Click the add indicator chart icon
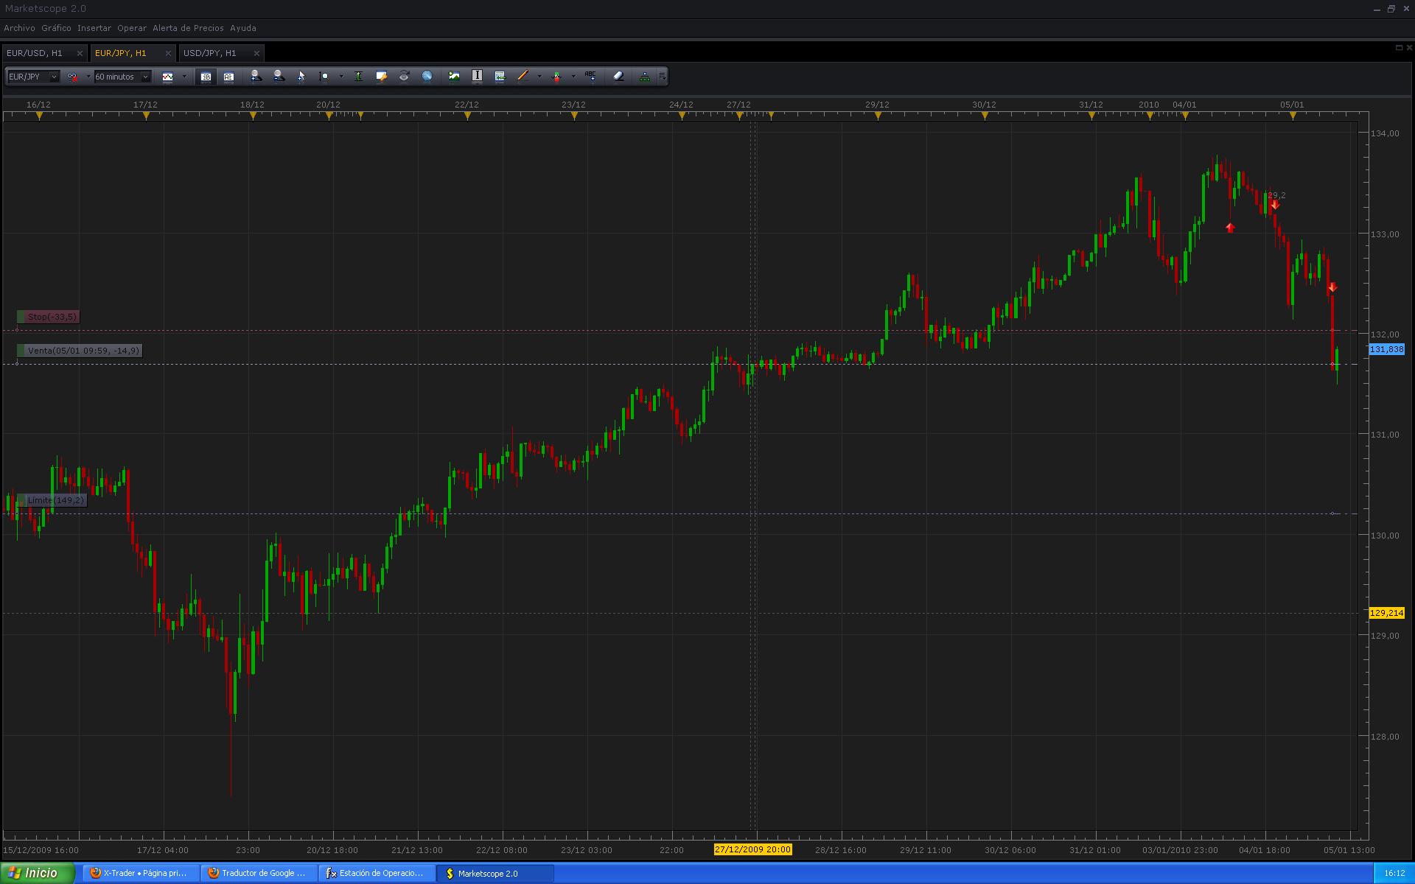Viewport: 1415px width, 884px height. (x=454, y=77)
